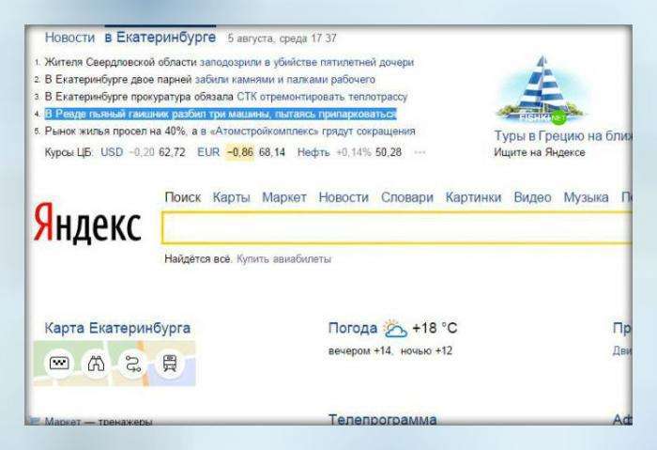Open Поиск service tab
The width and height of the screenshot is (657, 450).
pyautogui.click(x=183, y=197)
